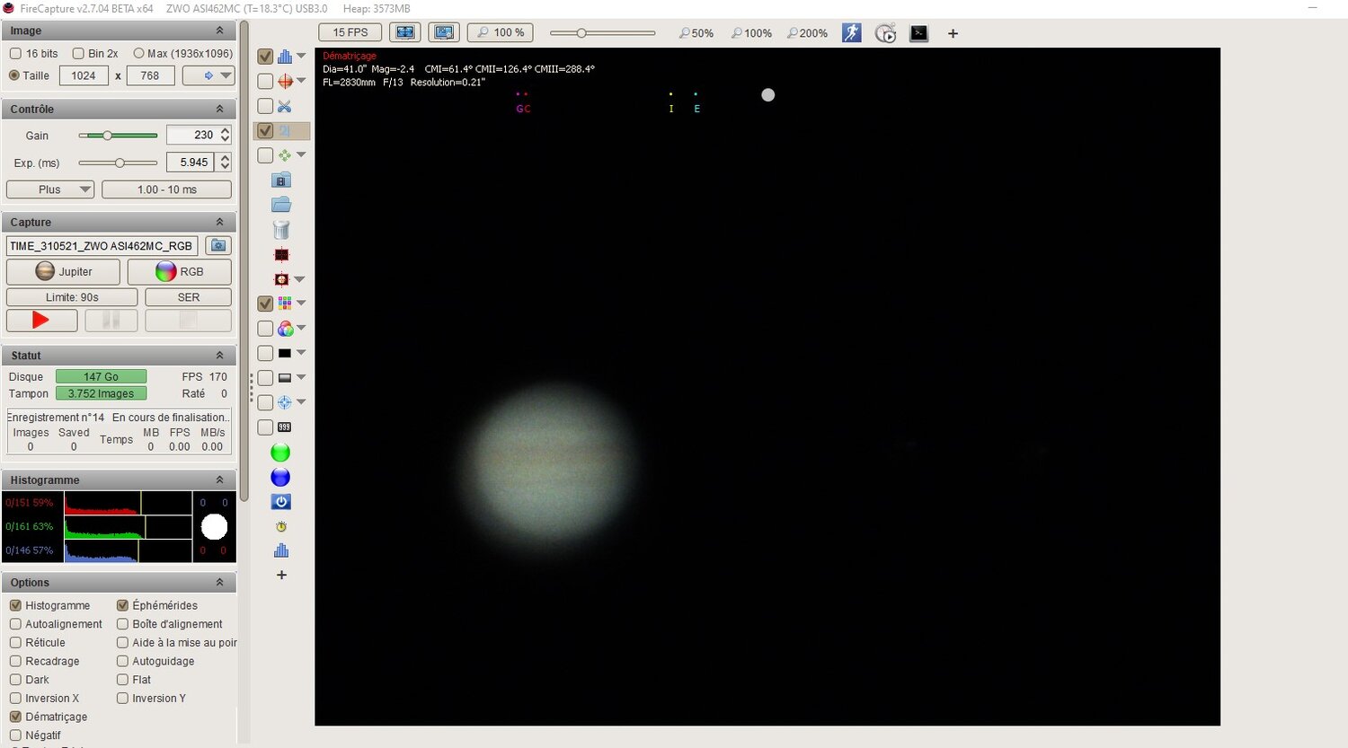Image resolution: width=1348 pixels, height=748 pixels.
Task: Click the blue scissors cut icon
Action: (x=285, y=106)
